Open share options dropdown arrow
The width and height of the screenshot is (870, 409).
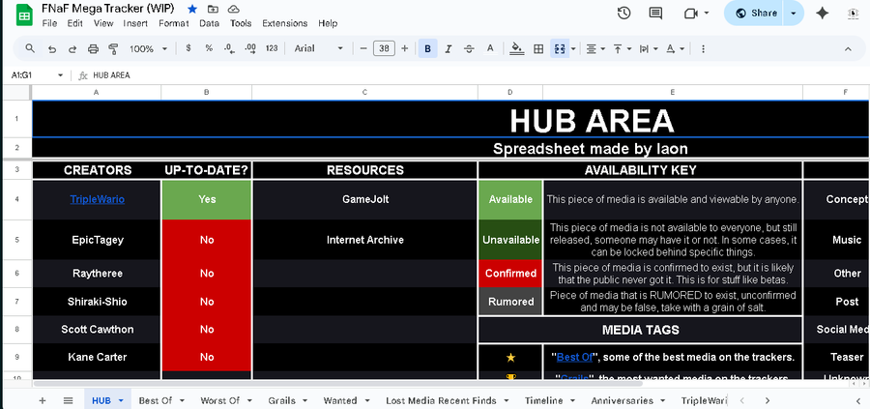[x=794, y=13]
